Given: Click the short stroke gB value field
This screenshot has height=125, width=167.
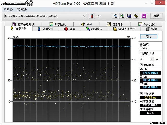Looking at the screenshot, I should point(145,59).
